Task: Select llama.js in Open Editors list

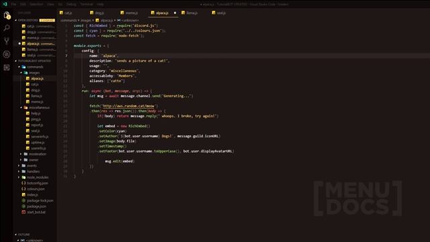Action: pos(35,49)
